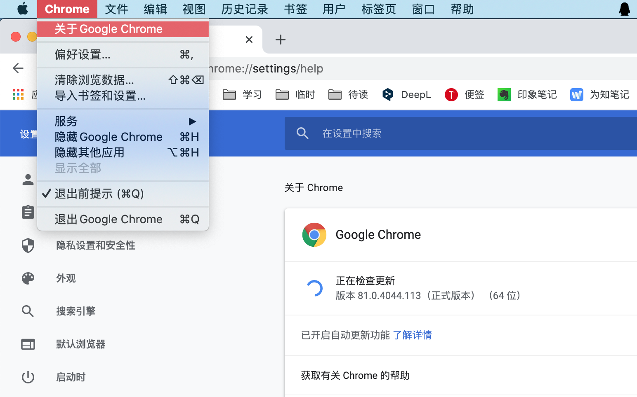Open the 编辑 menu
This screenshot has height=397, width=637.
(155, 9)
